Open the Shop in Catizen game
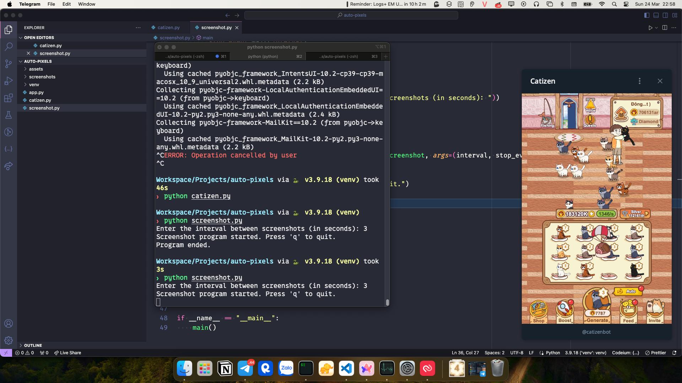Screen dimensions: 682x383 pyautogui.click(x=538, y=312)
